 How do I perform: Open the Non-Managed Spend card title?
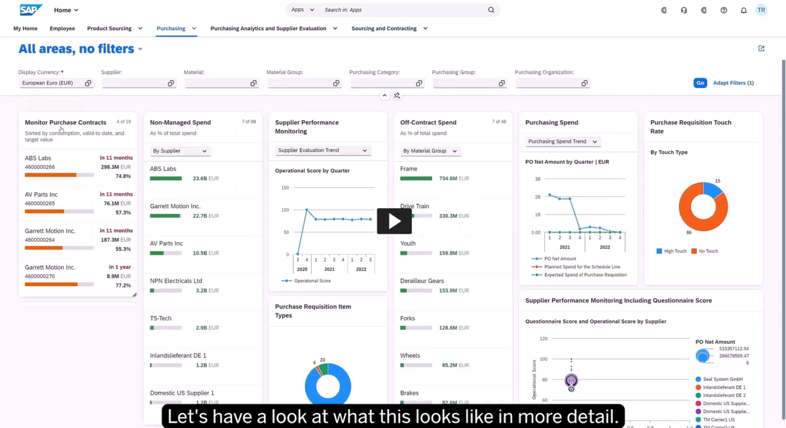180,122
